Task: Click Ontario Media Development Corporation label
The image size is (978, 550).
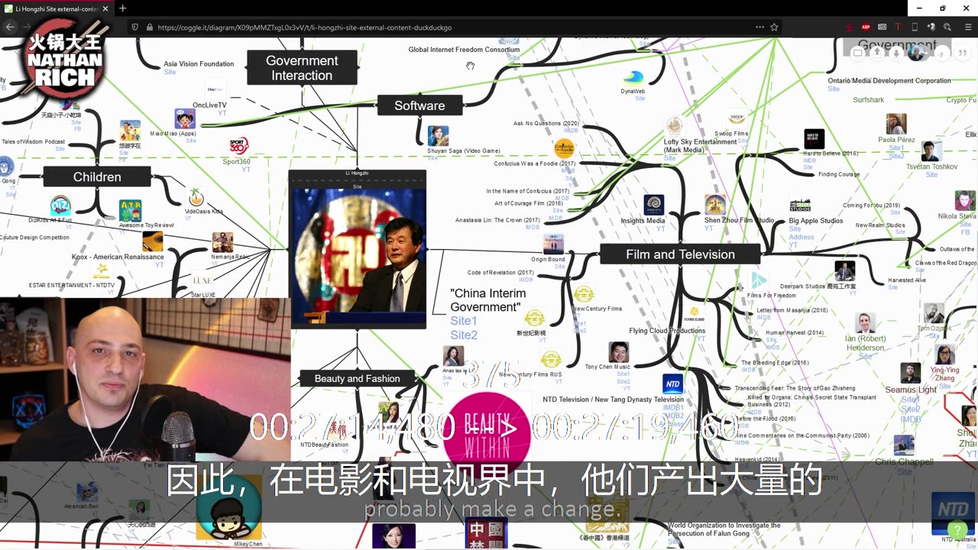Action: 889,80
